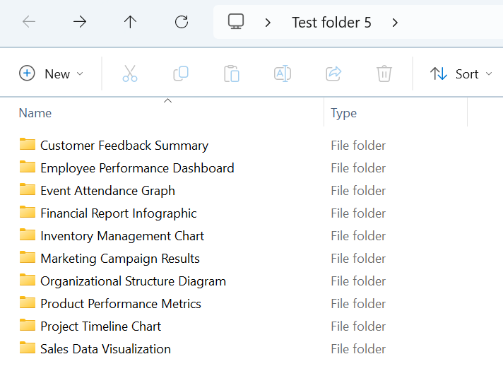Open the Sort options dropdown
This screenshot has height=383, width=503.
pos(461,73)
